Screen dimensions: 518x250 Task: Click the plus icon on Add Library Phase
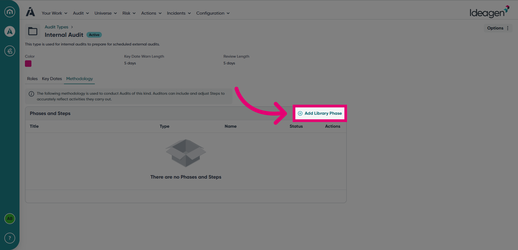300,113
